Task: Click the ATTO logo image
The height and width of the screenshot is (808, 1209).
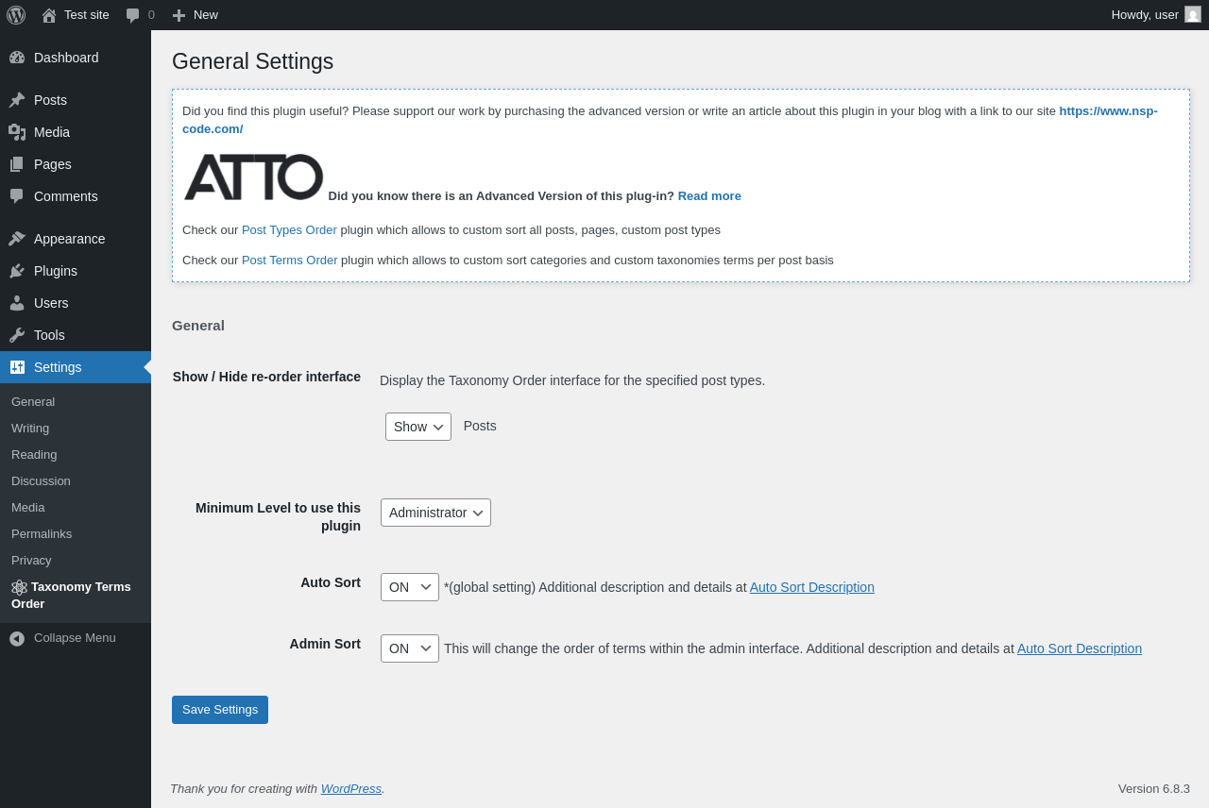Action: click(253, 177)
